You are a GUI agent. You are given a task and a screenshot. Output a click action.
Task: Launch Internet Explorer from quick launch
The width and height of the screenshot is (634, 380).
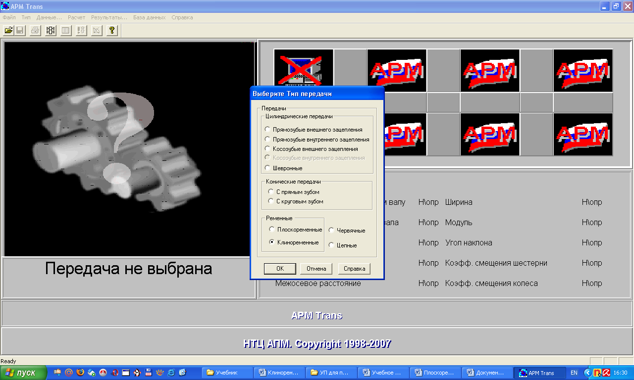pyautogui.click(x=171, y=373)
